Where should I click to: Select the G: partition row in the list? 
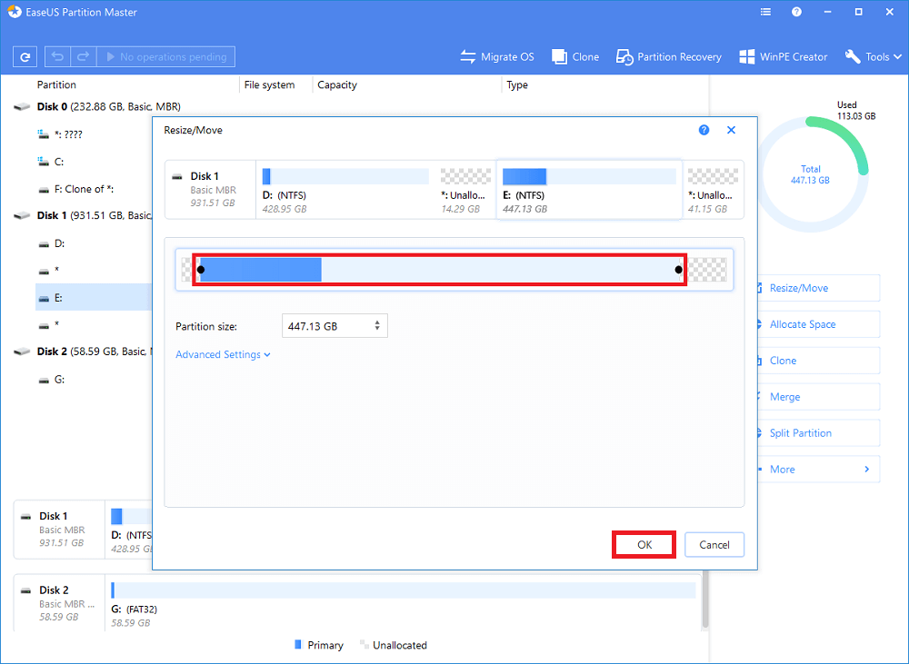[59, 380]
